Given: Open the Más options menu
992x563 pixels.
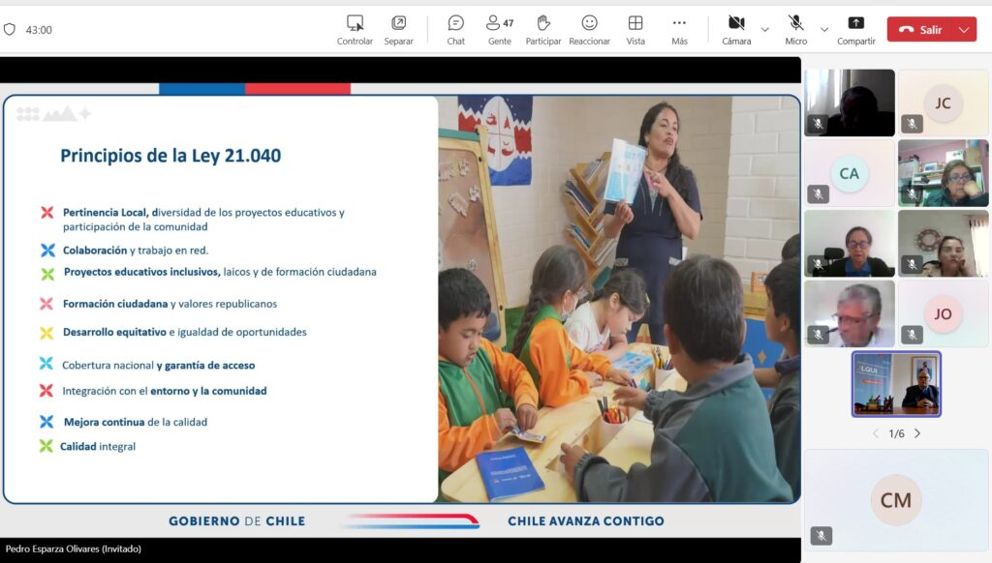Looking at the screenshot, I should tap(679, 29).
